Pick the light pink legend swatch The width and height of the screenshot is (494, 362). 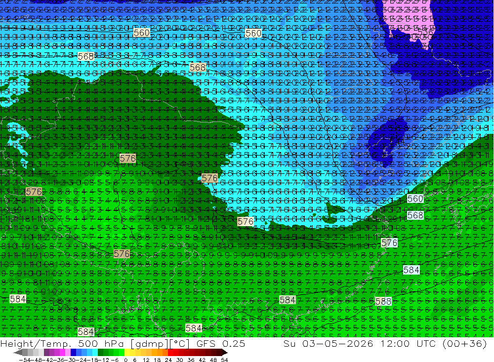point(68,353)
